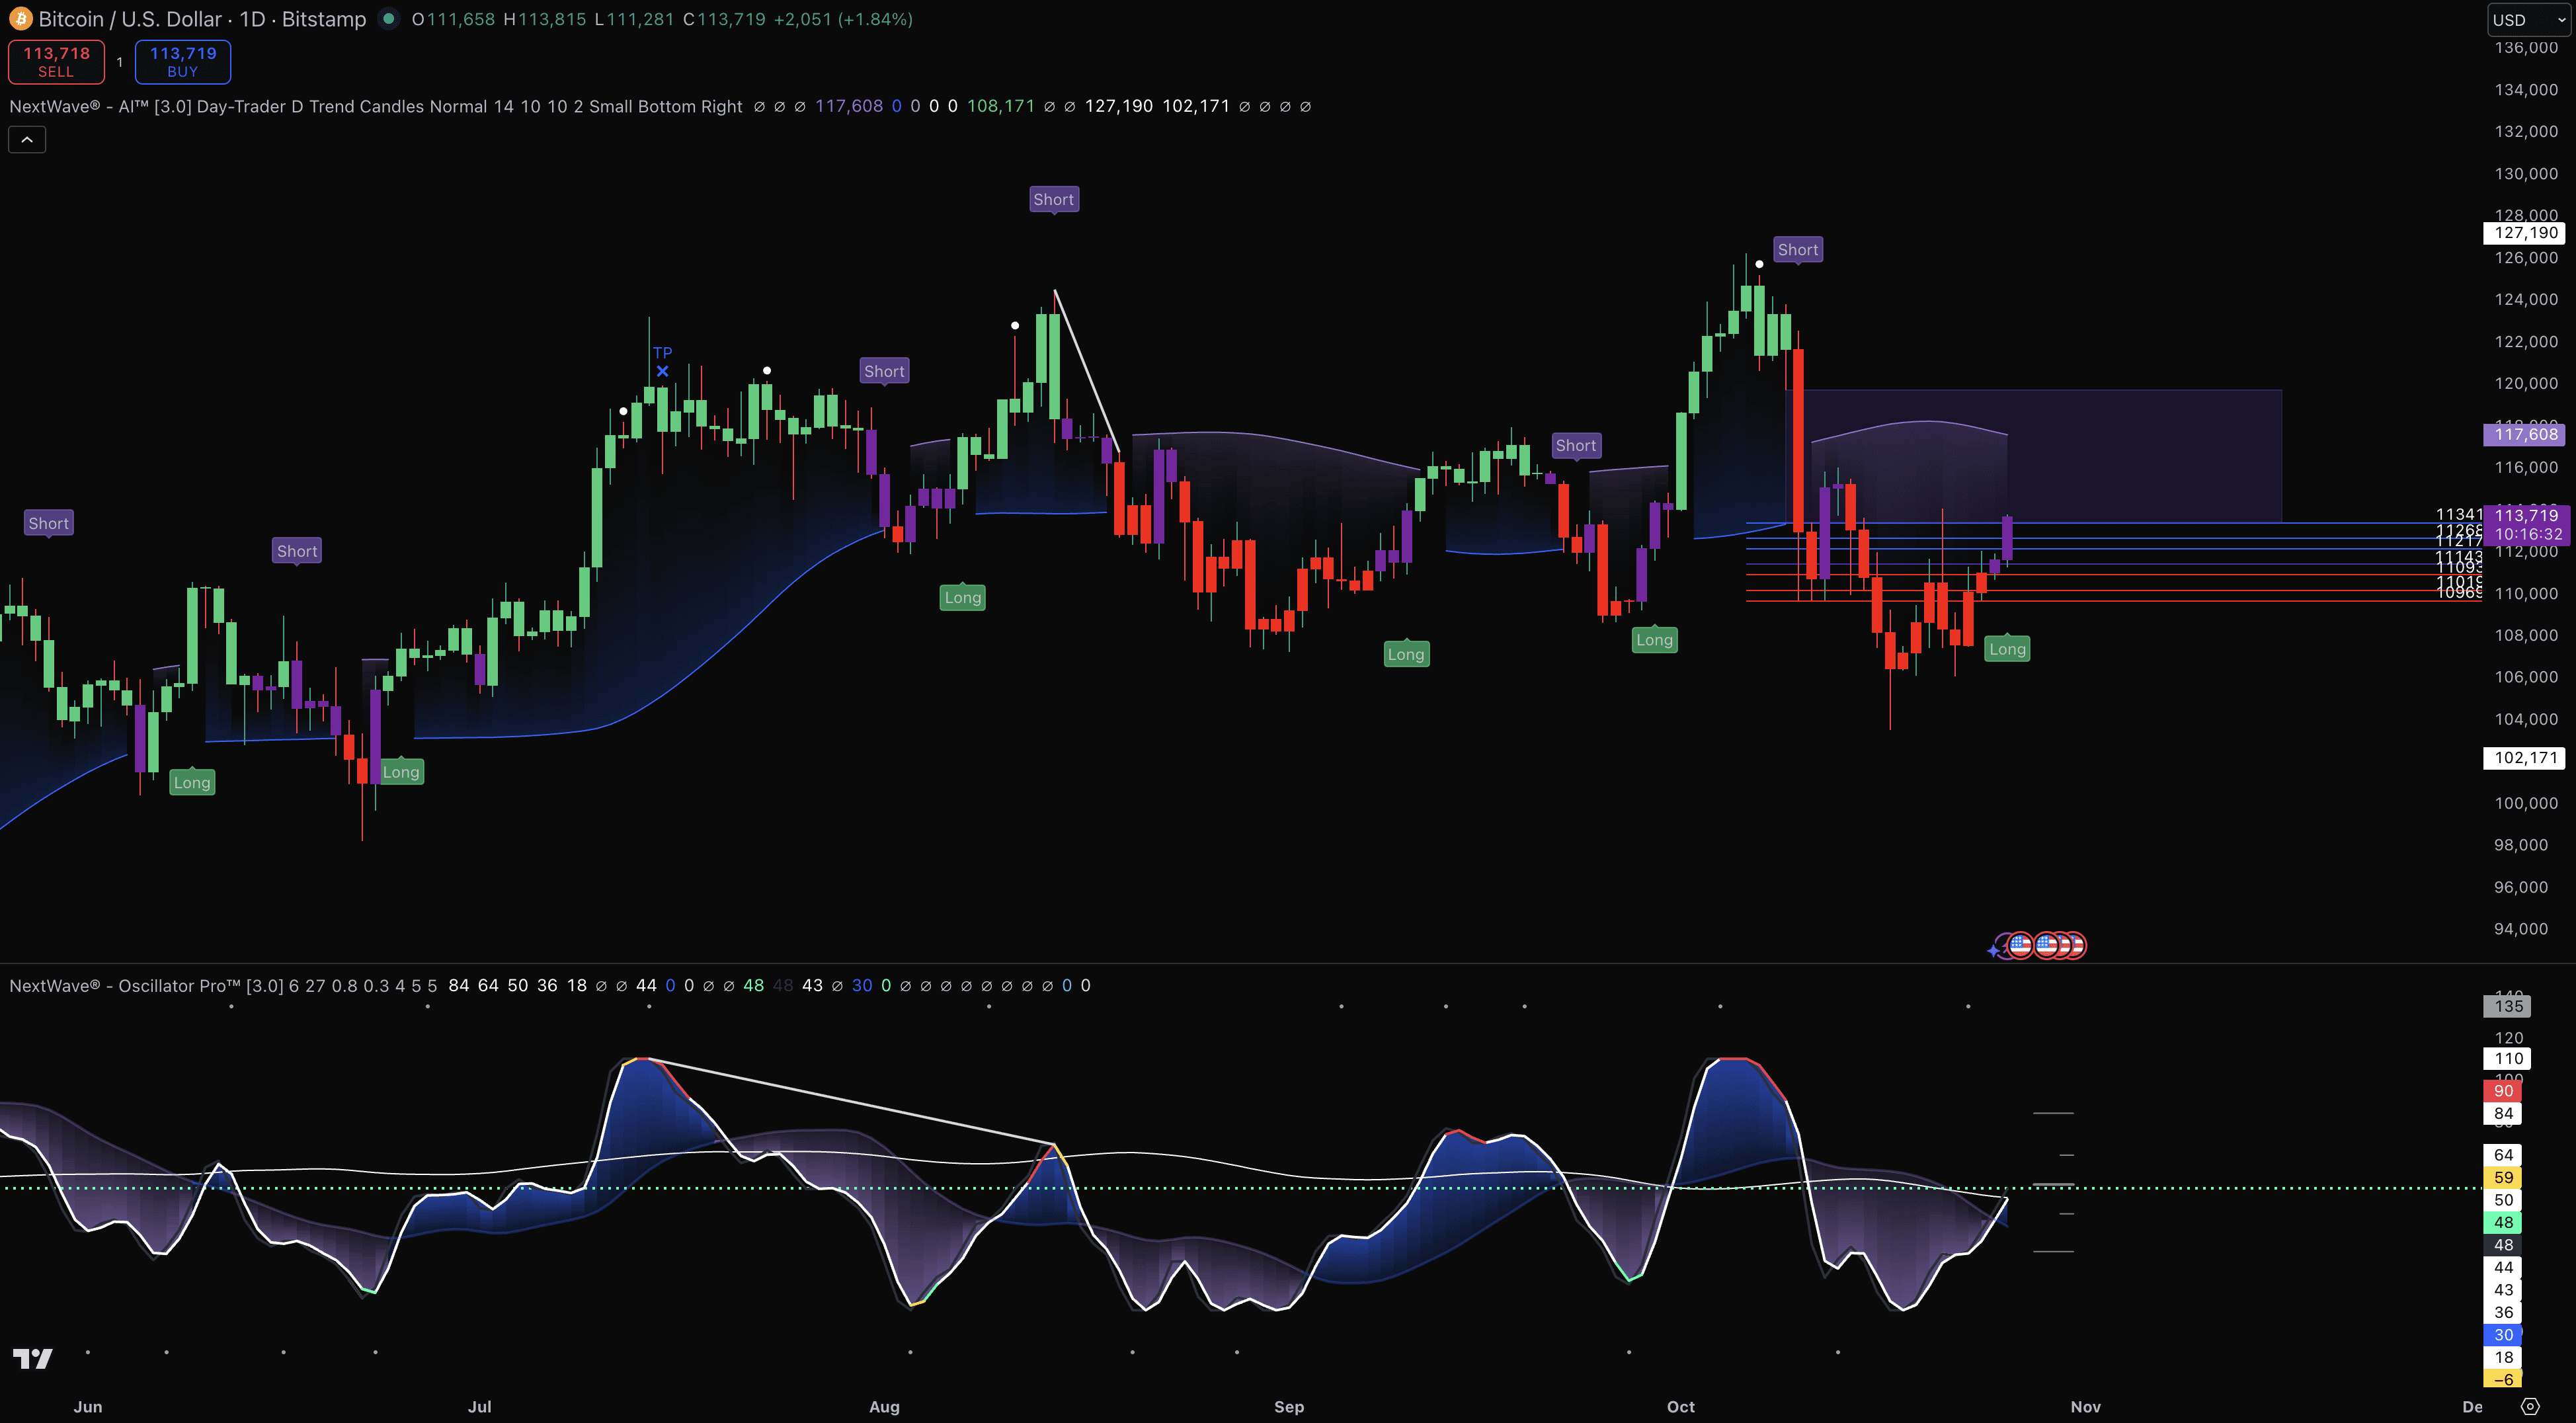Click the Oct label on time axis
2576x1423 pixels.
point(1680,1406)
